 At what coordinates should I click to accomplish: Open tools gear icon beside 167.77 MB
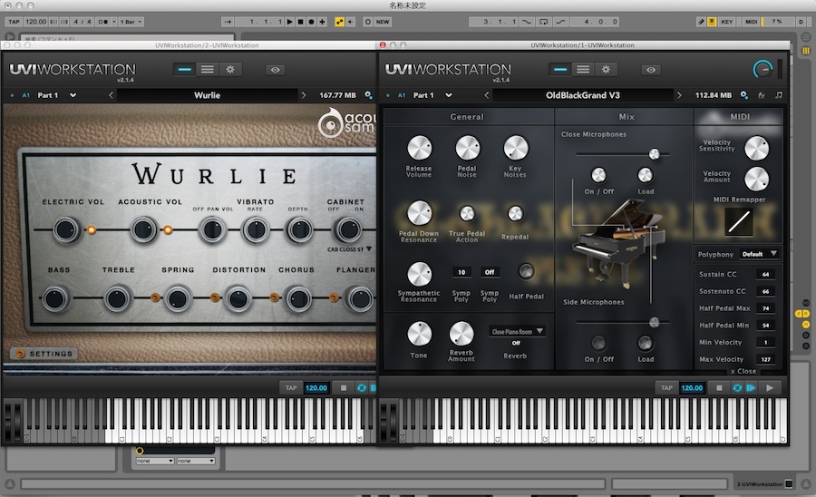point(368,95)
